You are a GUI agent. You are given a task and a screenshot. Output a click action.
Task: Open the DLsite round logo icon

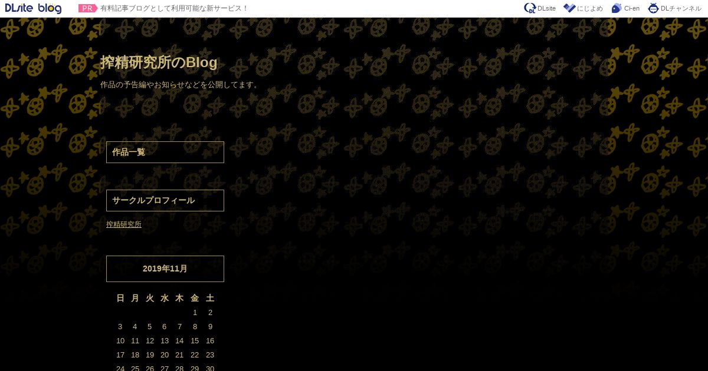coord(530,8)
